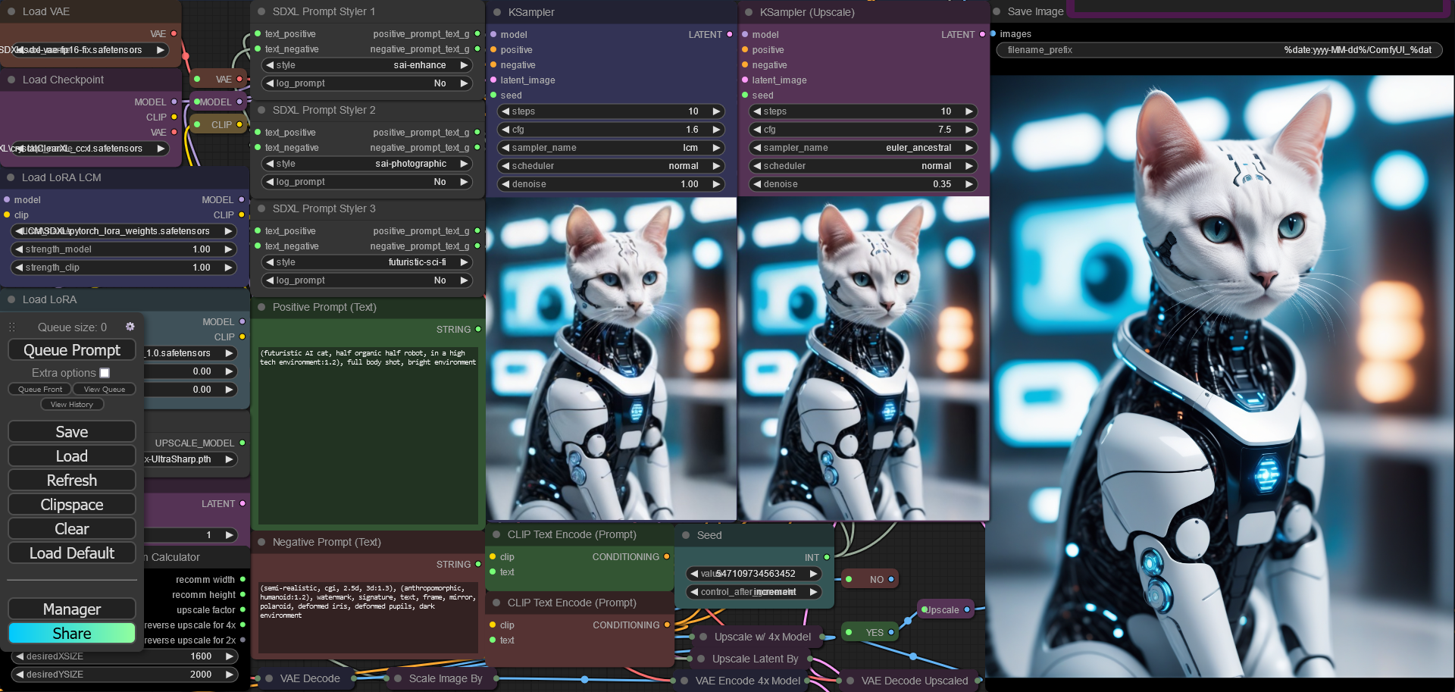Collapse the Negative Prompt (Text) node dot
Image resolution: width=1455 pixels, height=692 pixels.
pos(261,542)
